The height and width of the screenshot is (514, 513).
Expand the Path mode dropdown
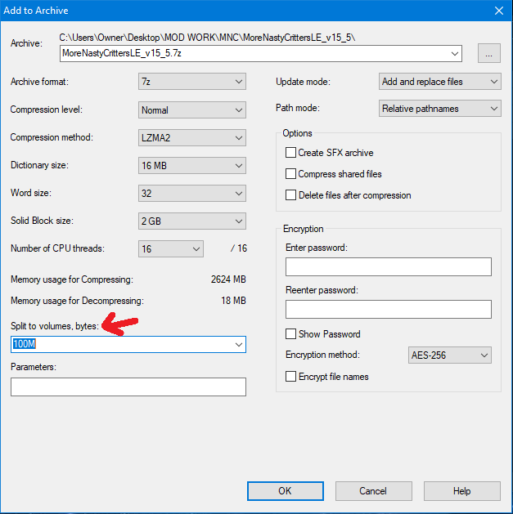pos(440,109)
